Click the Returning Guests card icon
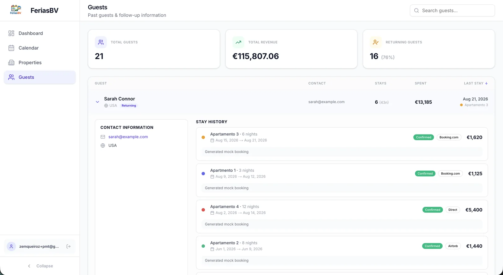 (x=376, y=42)
